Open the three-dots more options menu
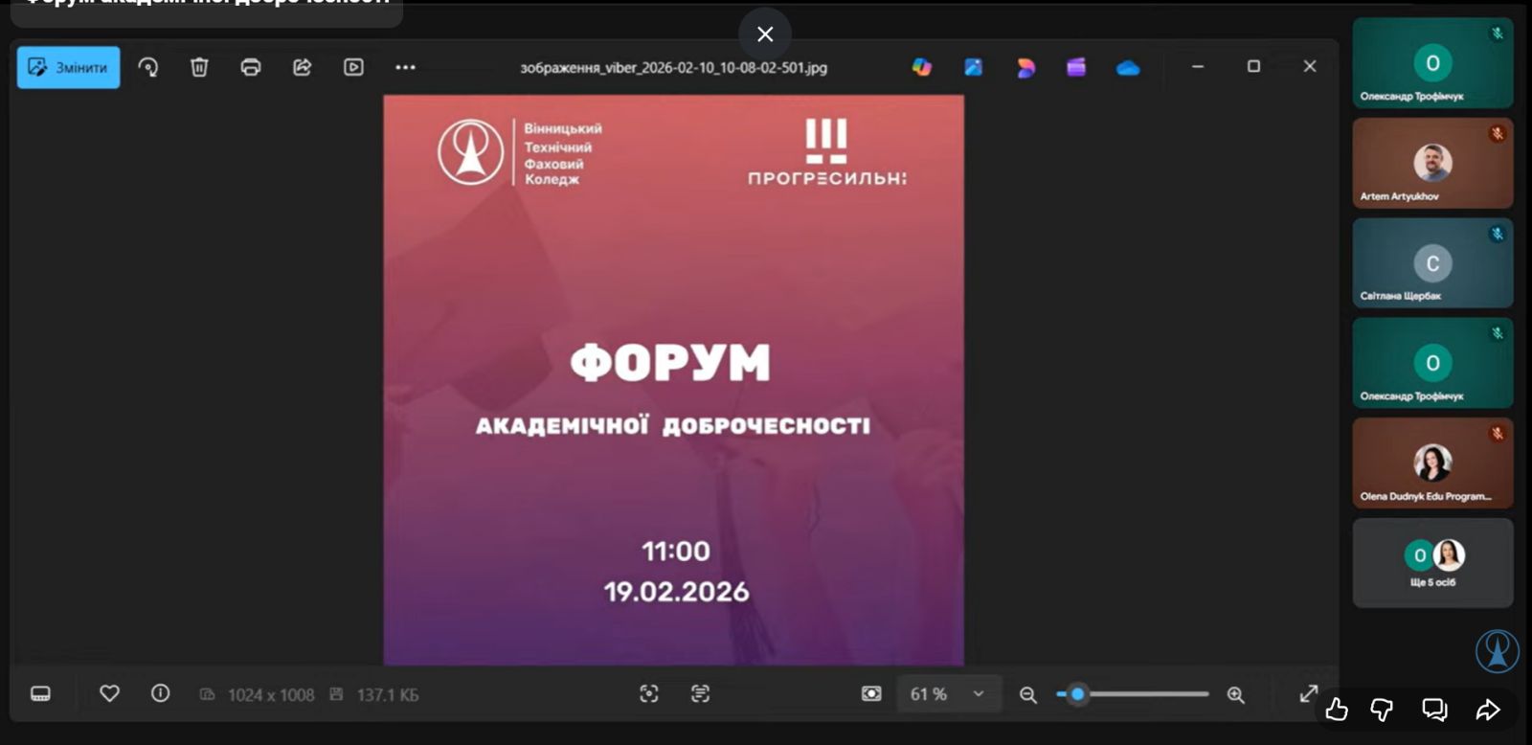Image resolution: width=1532 pixels, height=745 pixels. point(405,67)
